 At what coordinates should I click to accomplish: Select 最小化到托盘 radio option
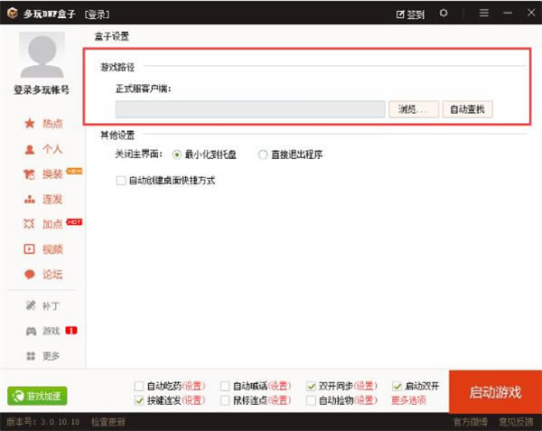(x=177, y=155)
